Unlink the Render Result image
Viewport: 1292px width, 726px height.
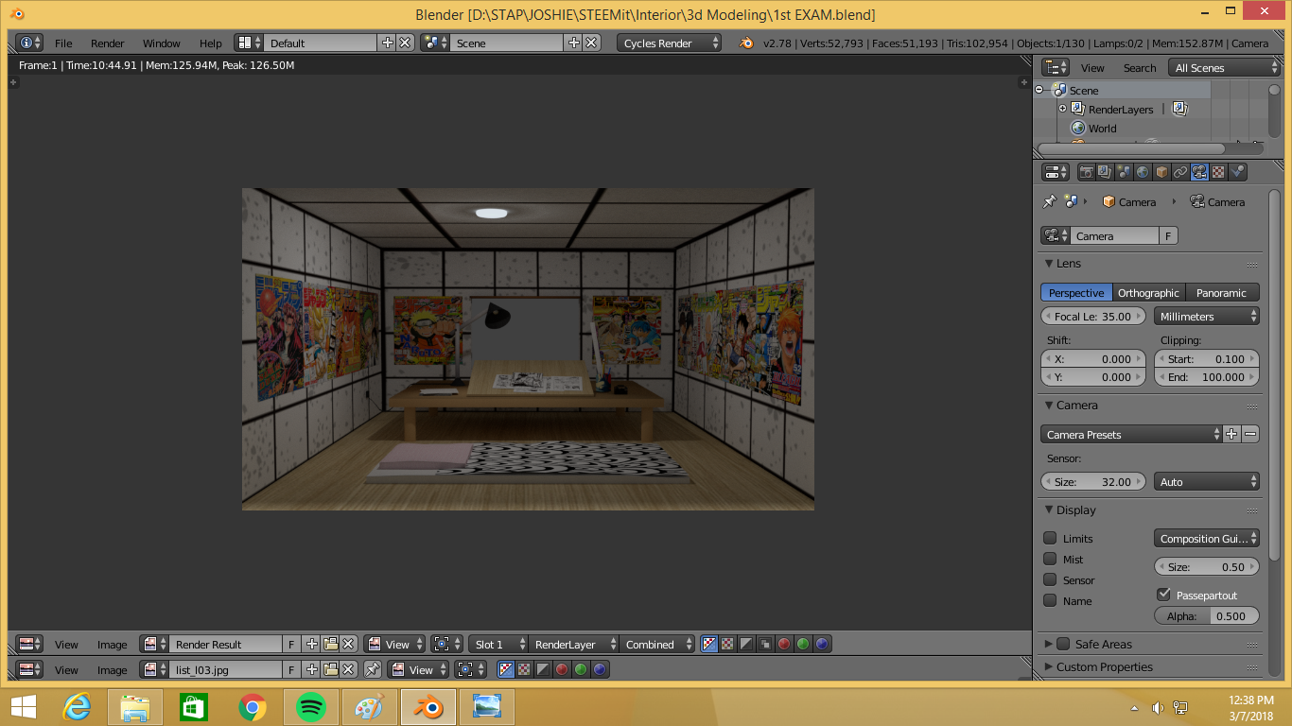(x=348, y=644)
